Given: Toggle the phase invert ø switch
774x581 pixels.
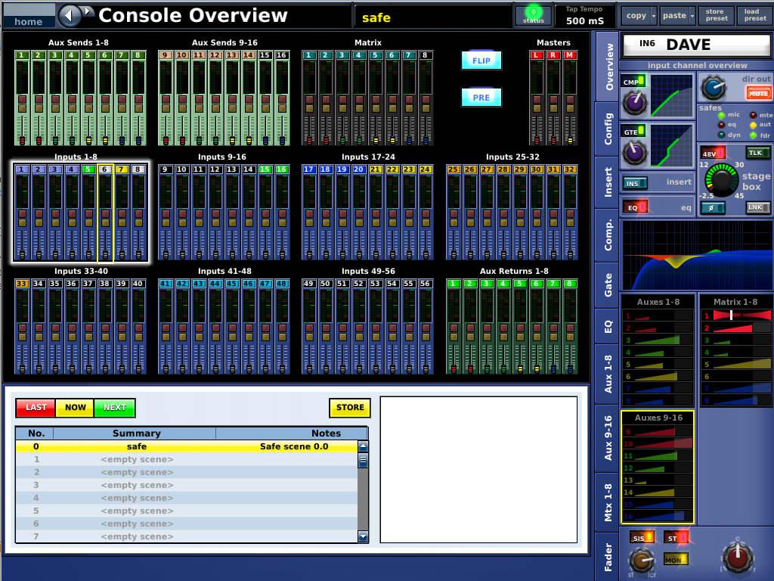Looking at the screenshot, I should (712, 208).
